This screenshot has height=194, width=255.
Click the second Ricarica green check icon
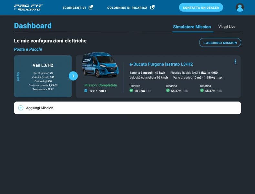point(168,91)
